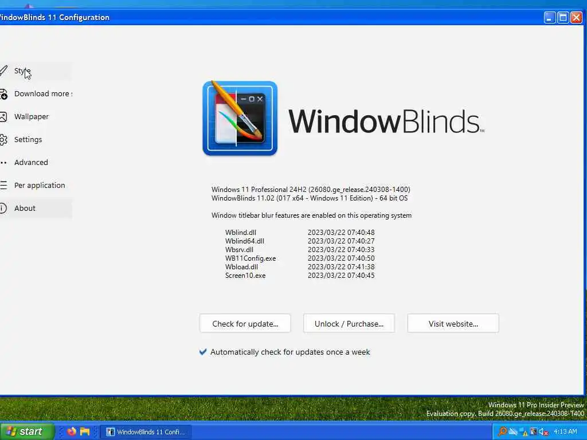Image resolution: width=587 pixels, height=440 pixels.
Task: Open the Wallpaper section
Action: pos(36,116)
